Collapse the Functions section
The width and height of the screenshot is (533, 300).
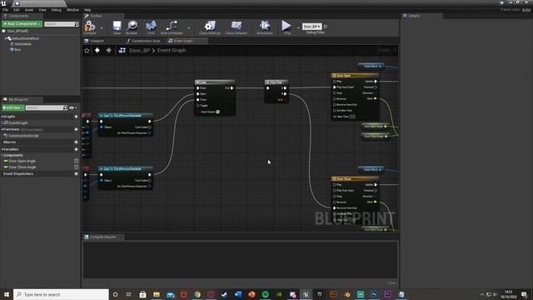pyautogui.click(x=2, y=129)
